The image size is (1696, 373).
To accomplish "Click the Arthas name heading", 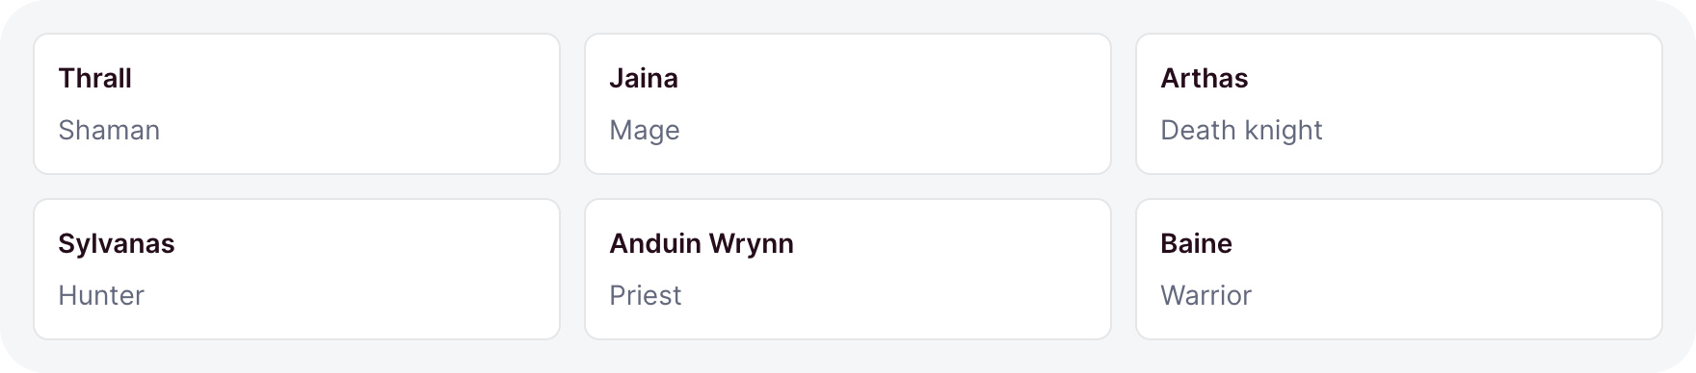I will [1204, 78].
